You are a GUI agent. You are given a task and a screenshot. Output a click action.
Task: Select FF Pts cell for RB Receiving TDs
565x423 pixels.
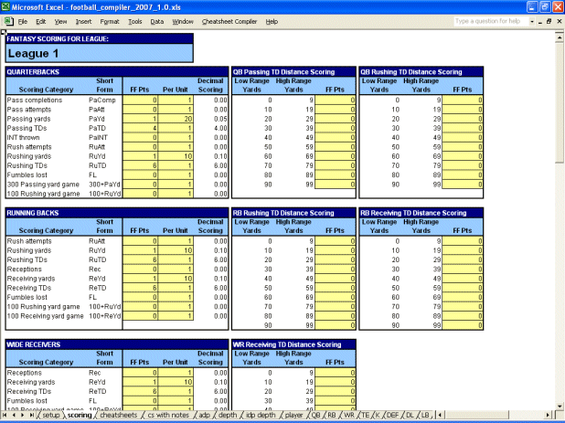(140, 288)
